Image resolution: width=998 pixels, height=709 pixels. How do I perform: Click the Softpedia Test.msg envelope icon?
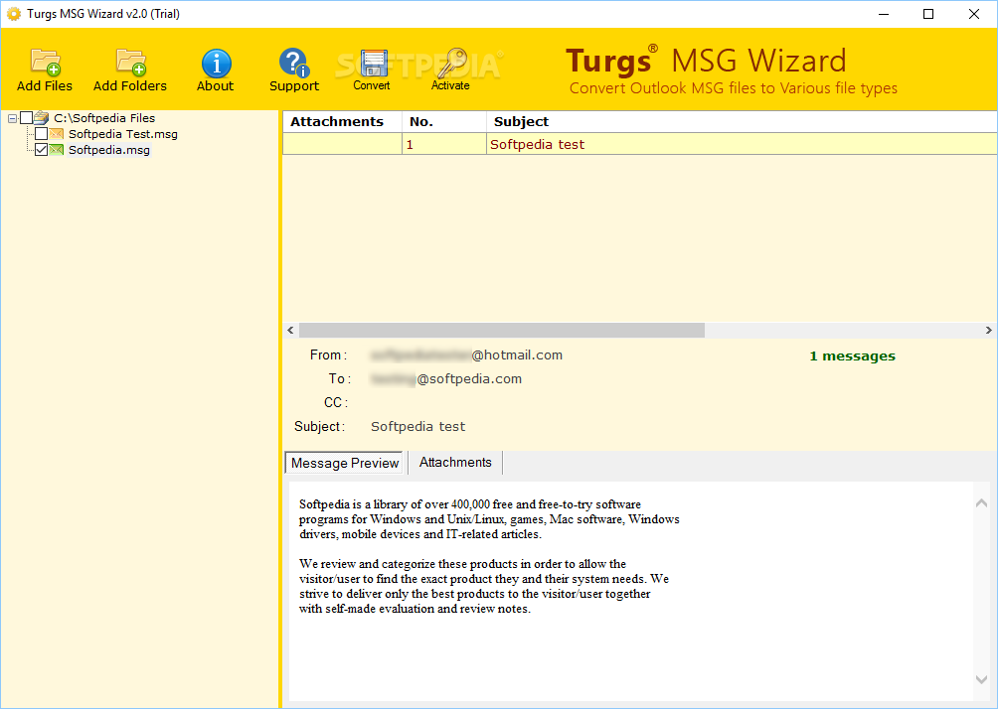point(57,133)
